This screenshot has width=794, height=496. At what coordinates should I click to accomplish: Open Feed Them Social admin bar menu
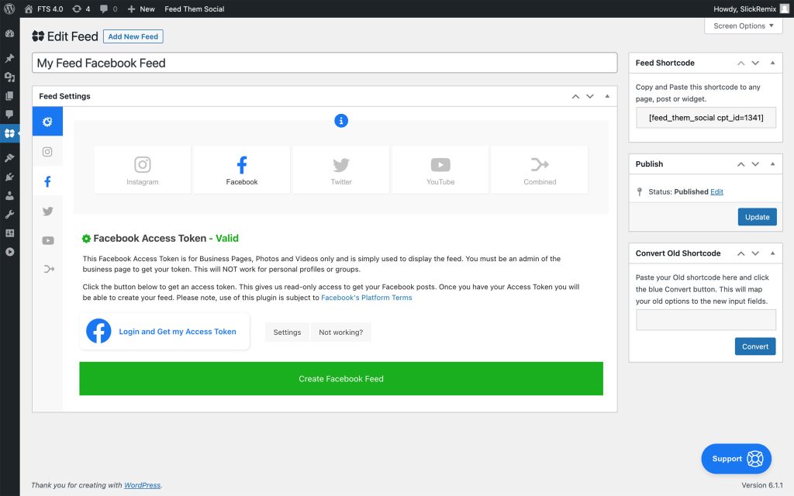(195, 9)
